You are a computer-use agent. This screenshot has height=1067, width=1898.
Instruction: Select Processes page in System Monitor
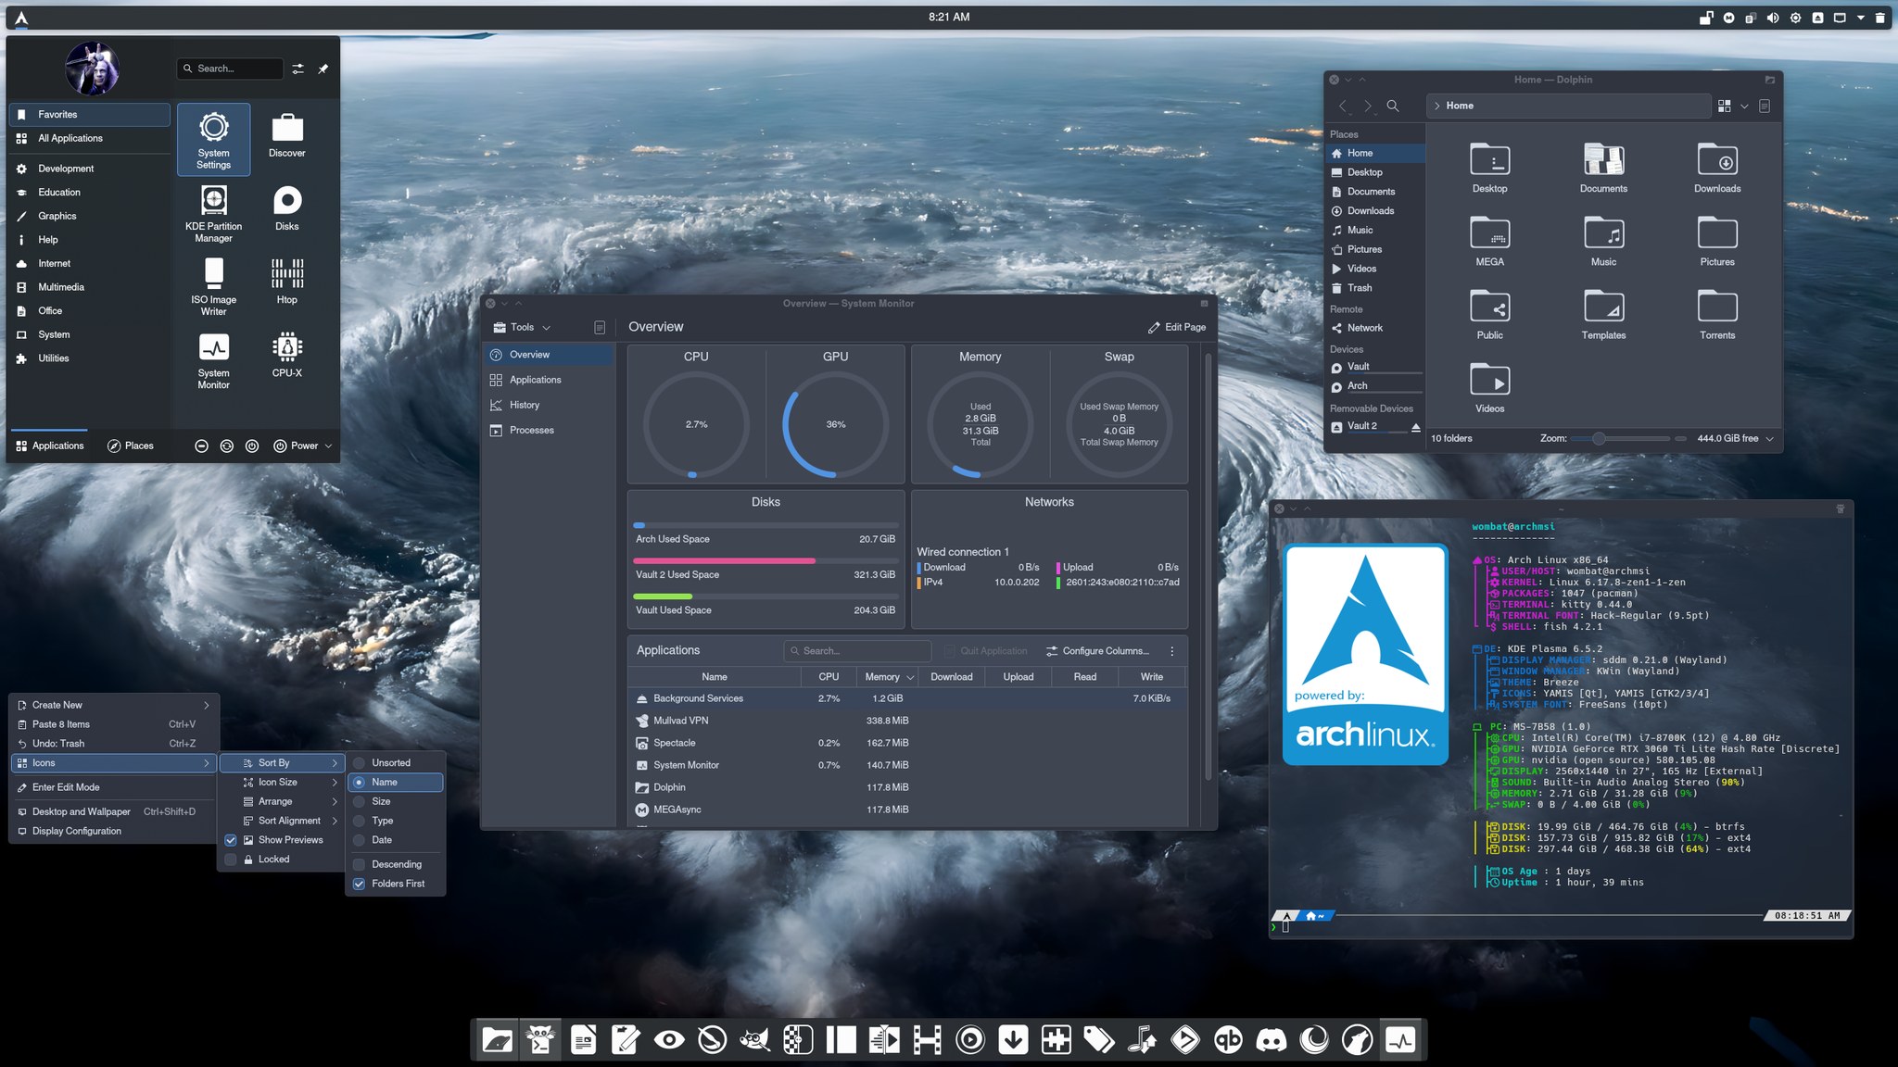click(549, 430)
